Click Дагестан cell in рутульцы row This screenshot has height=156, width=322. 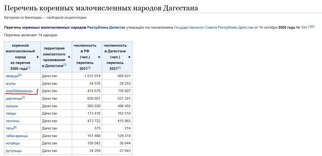point(56,151)
